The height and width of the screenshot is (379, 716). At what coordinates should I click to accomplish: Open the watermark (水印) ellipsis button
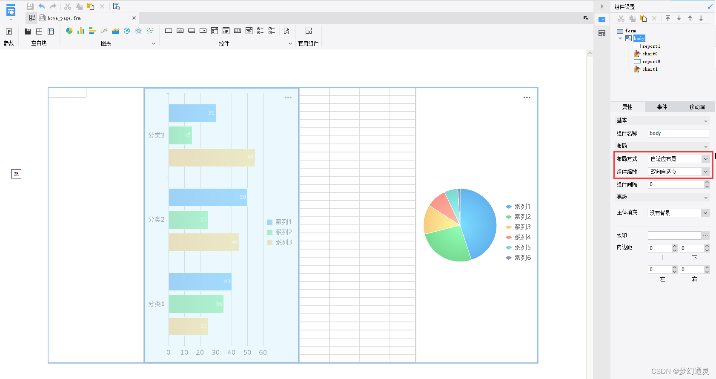pos(705,235)
